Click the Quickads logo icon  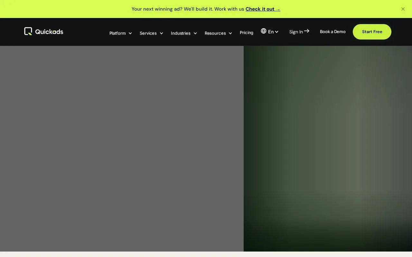pos(28,31)
